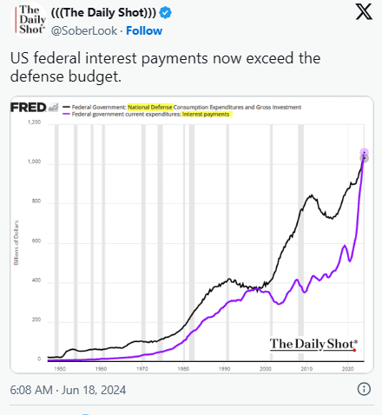Click the black National Defense legend line
This screenshot has height=415, width=382.
(x=66, y=107)
